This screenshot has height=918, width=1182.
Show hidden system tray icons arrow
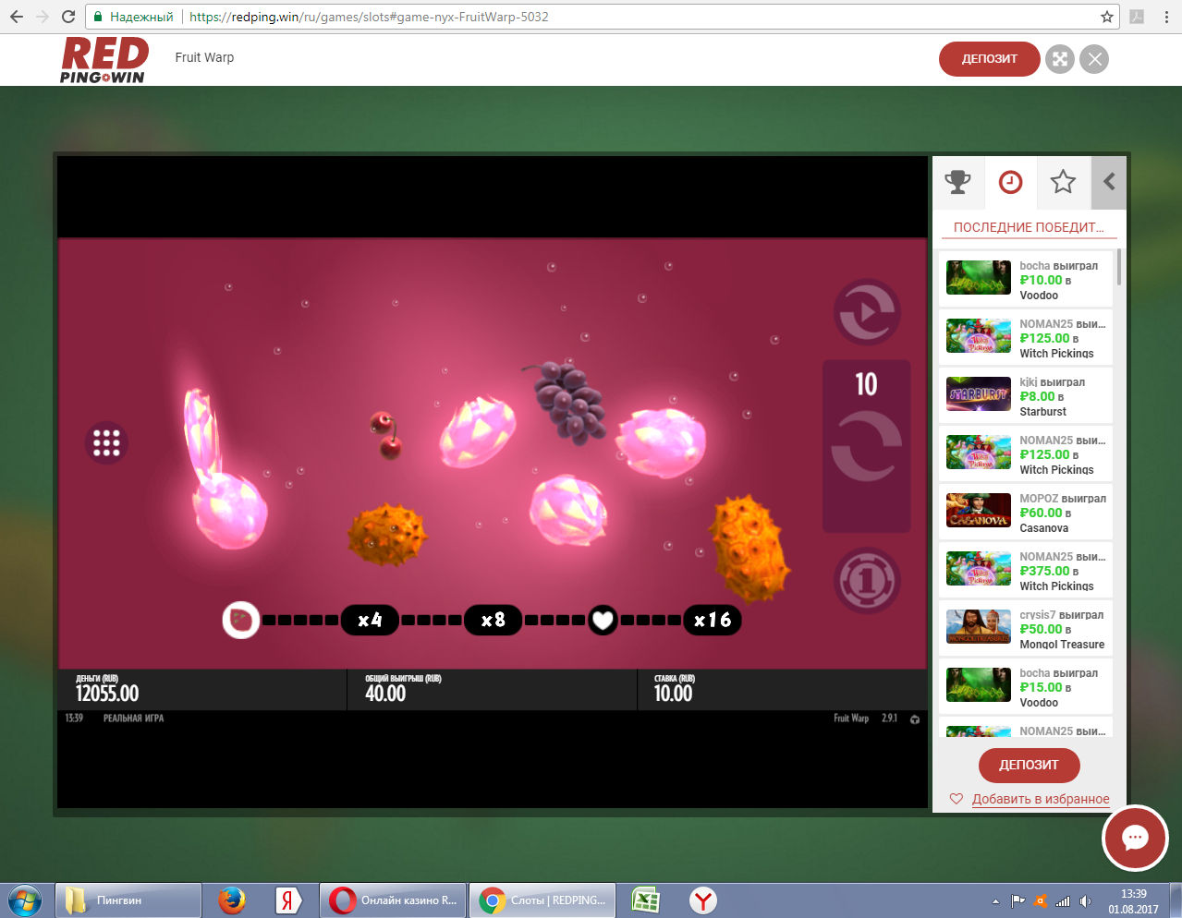pos(995,901)
